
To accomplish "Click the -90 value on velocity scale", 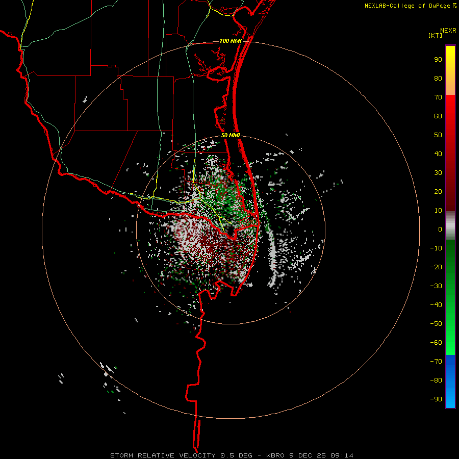I will 436,399.
